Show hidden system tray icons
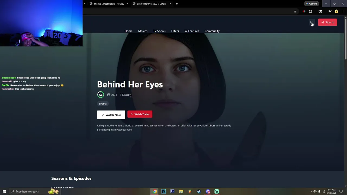Image resolution: width=347 pixels, height=195 pixels. [311, 191]
